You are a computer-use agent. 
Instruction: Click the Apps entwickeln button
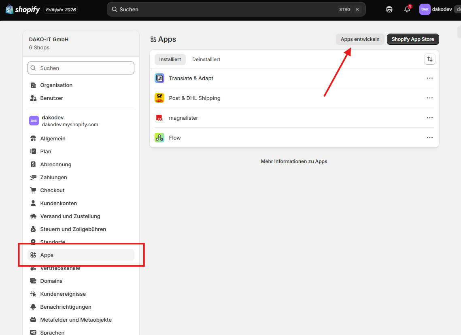click(x=360, y=39)
